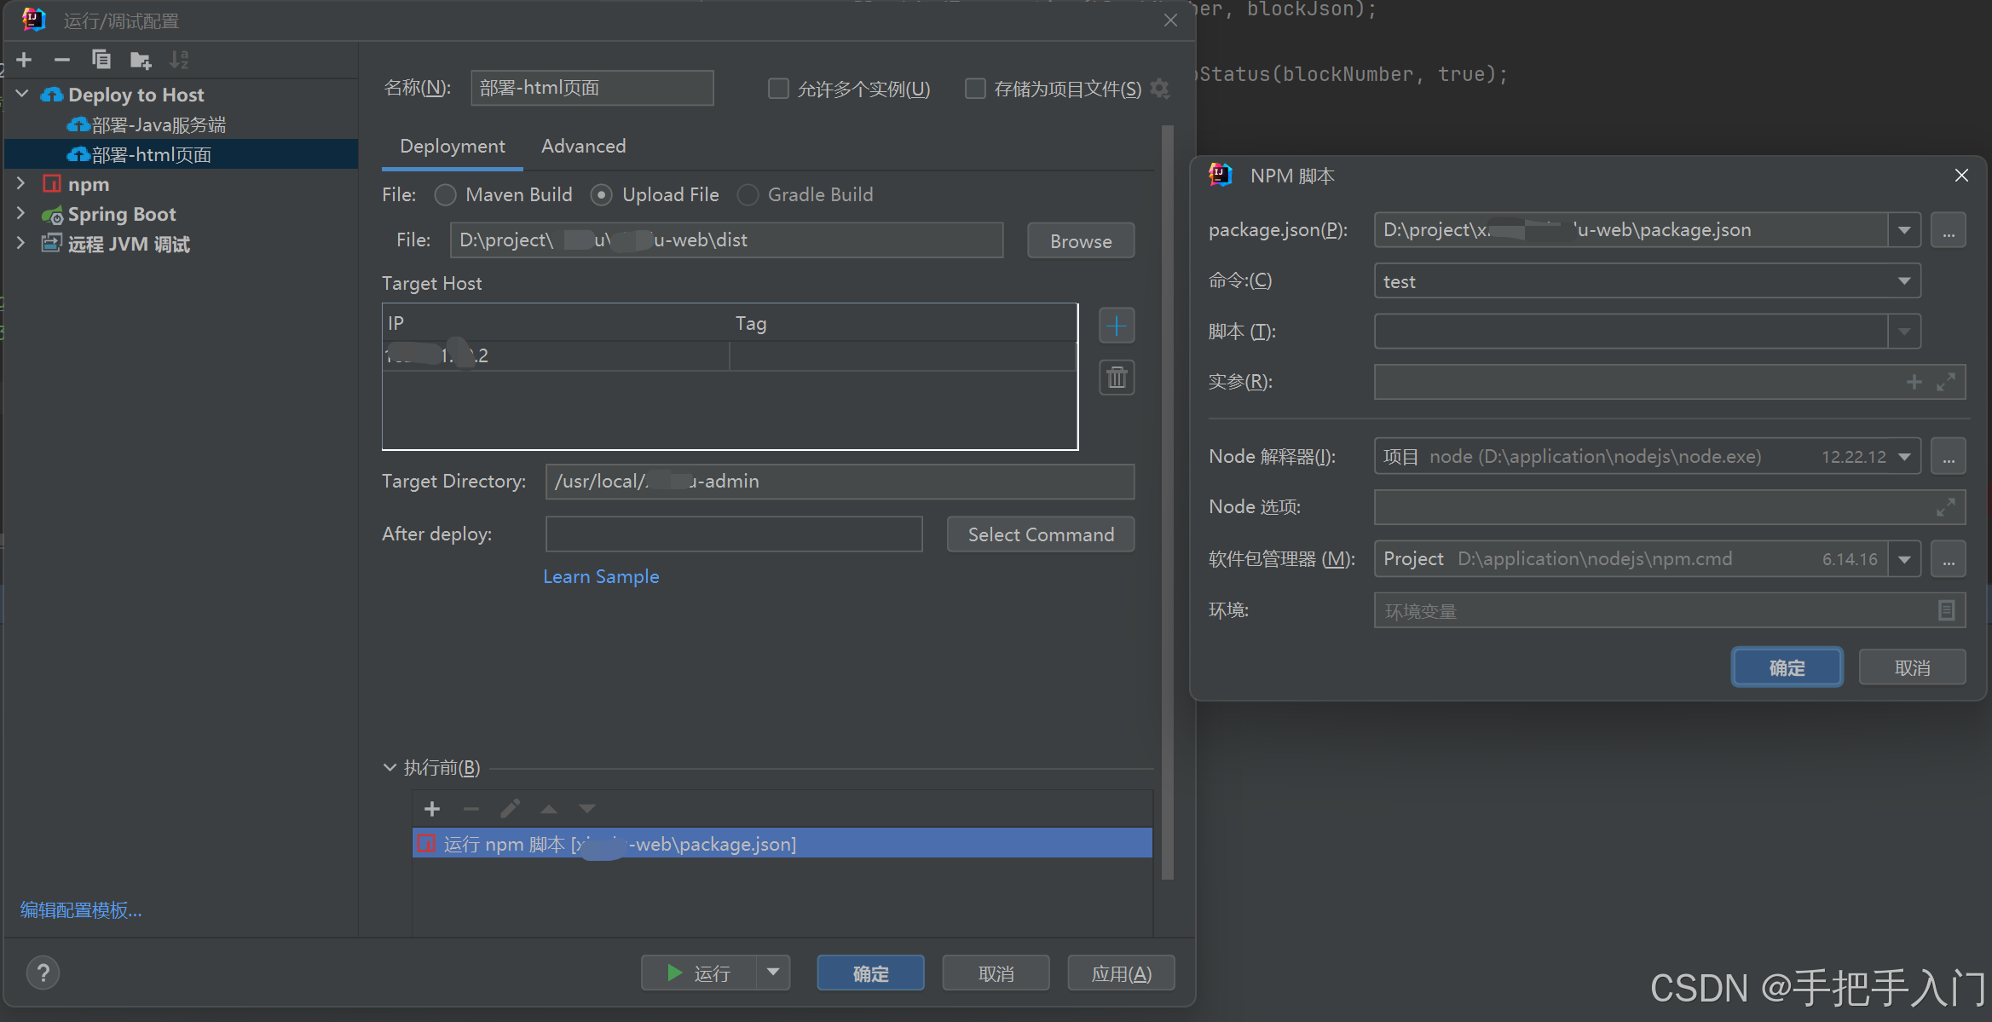The width and height of the screenshot is (1992, 1022).
Task: Switch to the Advanced tab
Action: click(584, 146)
